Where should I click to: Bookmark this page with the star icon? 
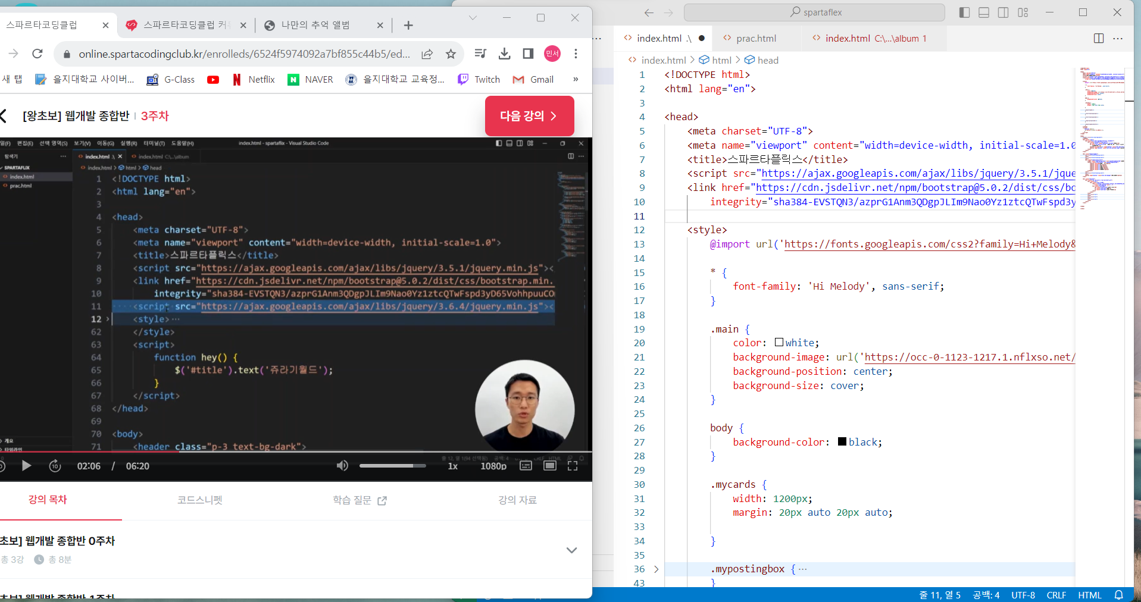[451, 54]
